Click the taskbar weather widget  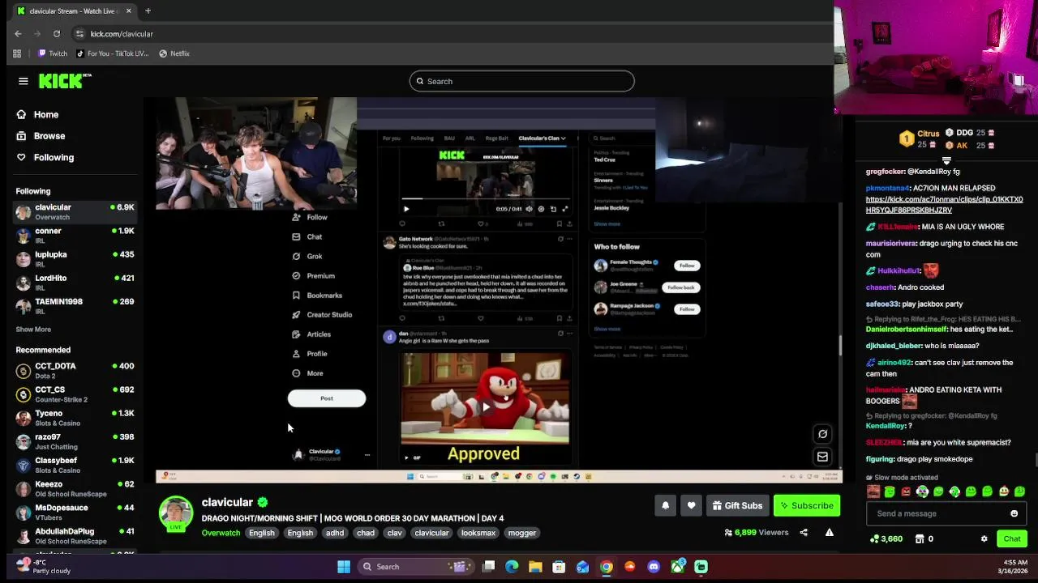[42, 566]
